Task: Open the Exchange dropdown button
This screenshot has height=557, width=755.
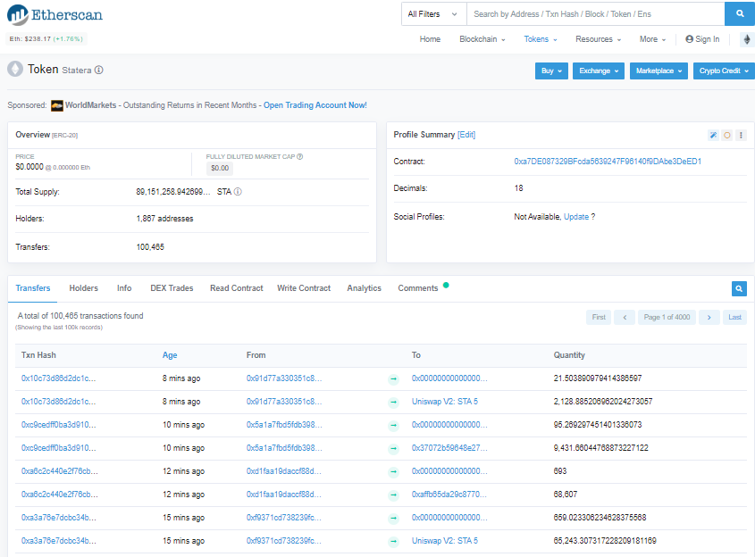Action: (599, 71)
